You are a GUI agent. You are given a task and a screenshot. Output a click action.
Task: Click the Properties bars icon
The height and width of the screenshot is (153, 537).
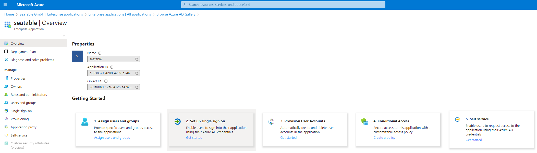6,78
